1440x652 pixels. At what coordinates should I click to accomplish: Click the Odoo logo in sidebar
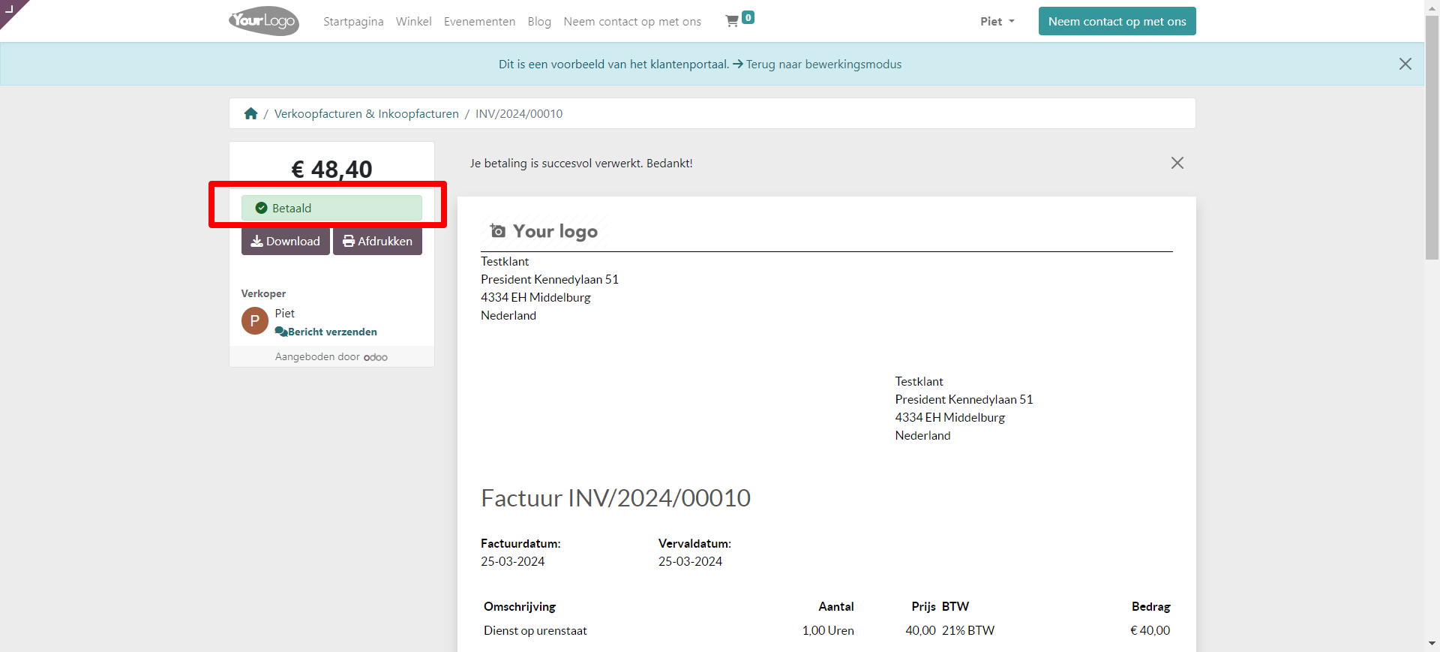pyautogui.click(x=376, y=357)
